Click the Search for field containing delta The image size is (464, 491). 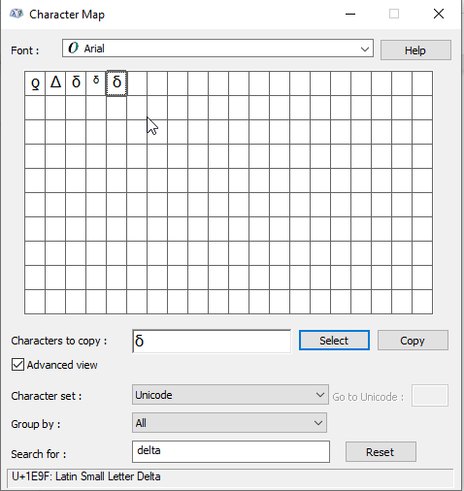pos(231,451)
